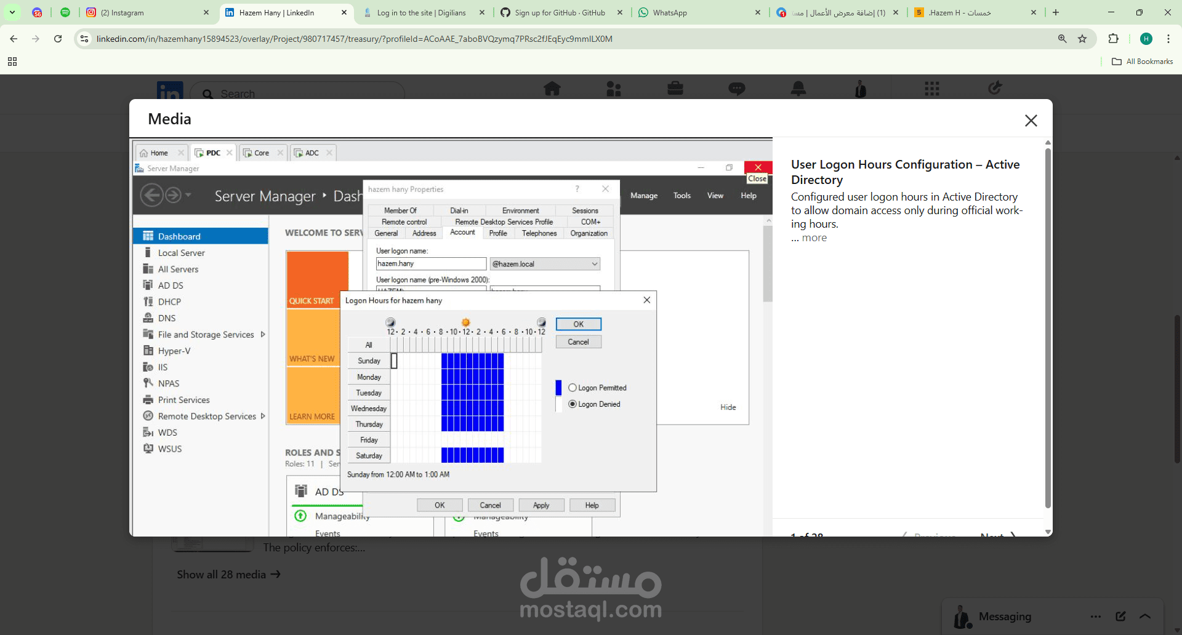Open LinkedIn notifications bell icon
This screenshot has width=1182, height=635.
coord(798,89)
